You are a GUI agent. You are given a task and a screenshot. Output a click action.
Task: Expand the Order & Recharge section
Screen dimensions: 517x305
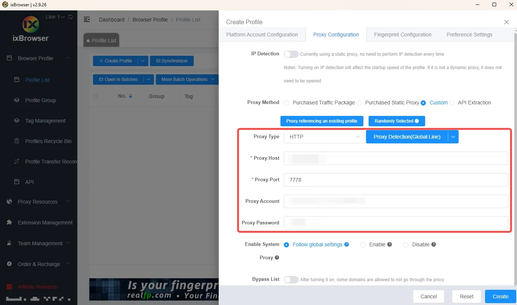tap(68, 264)
